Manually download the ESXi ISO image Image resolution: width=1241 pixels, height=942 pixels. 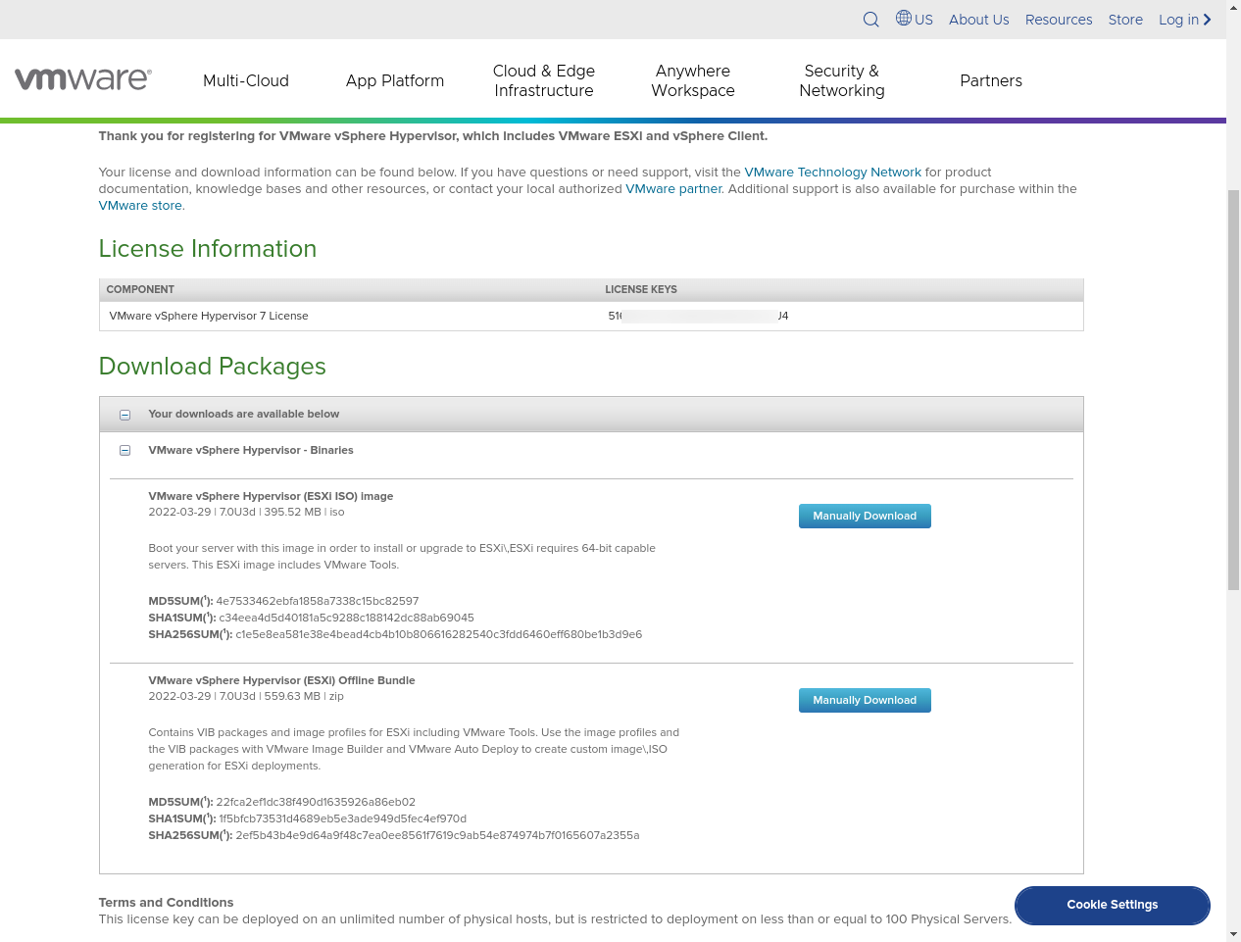865,516
